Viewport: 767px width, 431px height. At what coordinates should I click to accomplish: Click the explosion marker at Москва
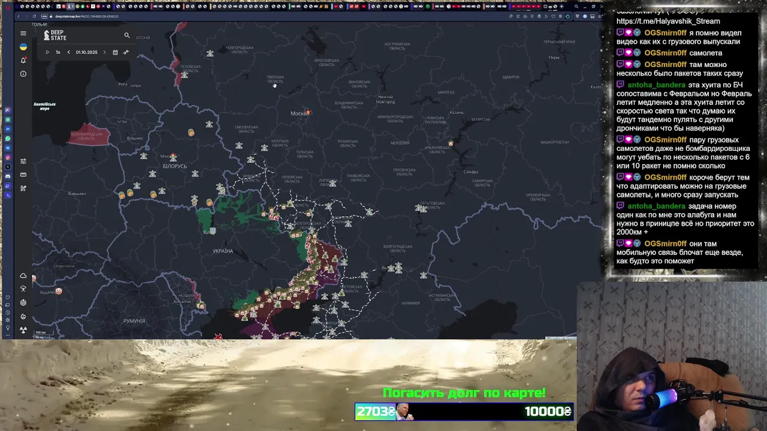point(308,113)
